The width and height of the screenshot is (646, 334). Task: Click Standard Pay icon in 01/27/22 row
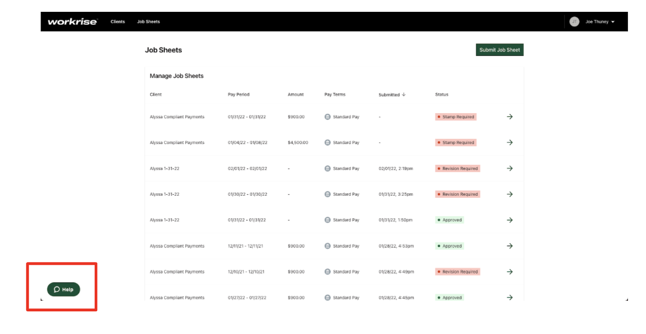328,298
